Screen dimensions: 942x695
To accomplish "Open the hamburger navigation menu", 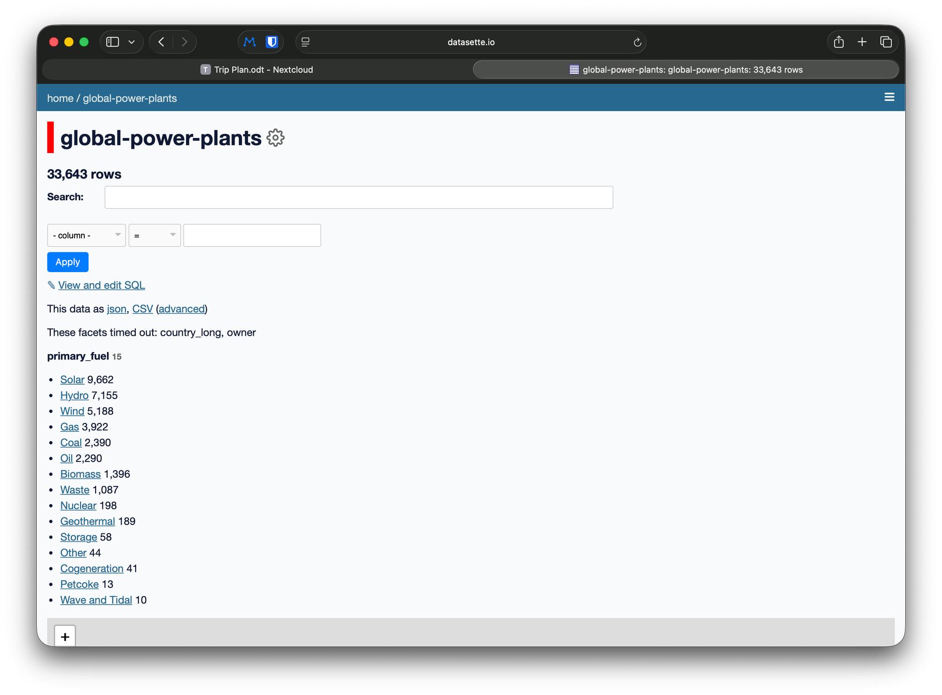I will pyautogui.click(x=889, y=97).
